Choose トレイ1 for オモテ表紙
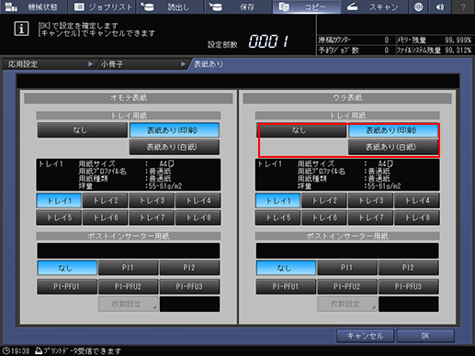 point(59,201)
